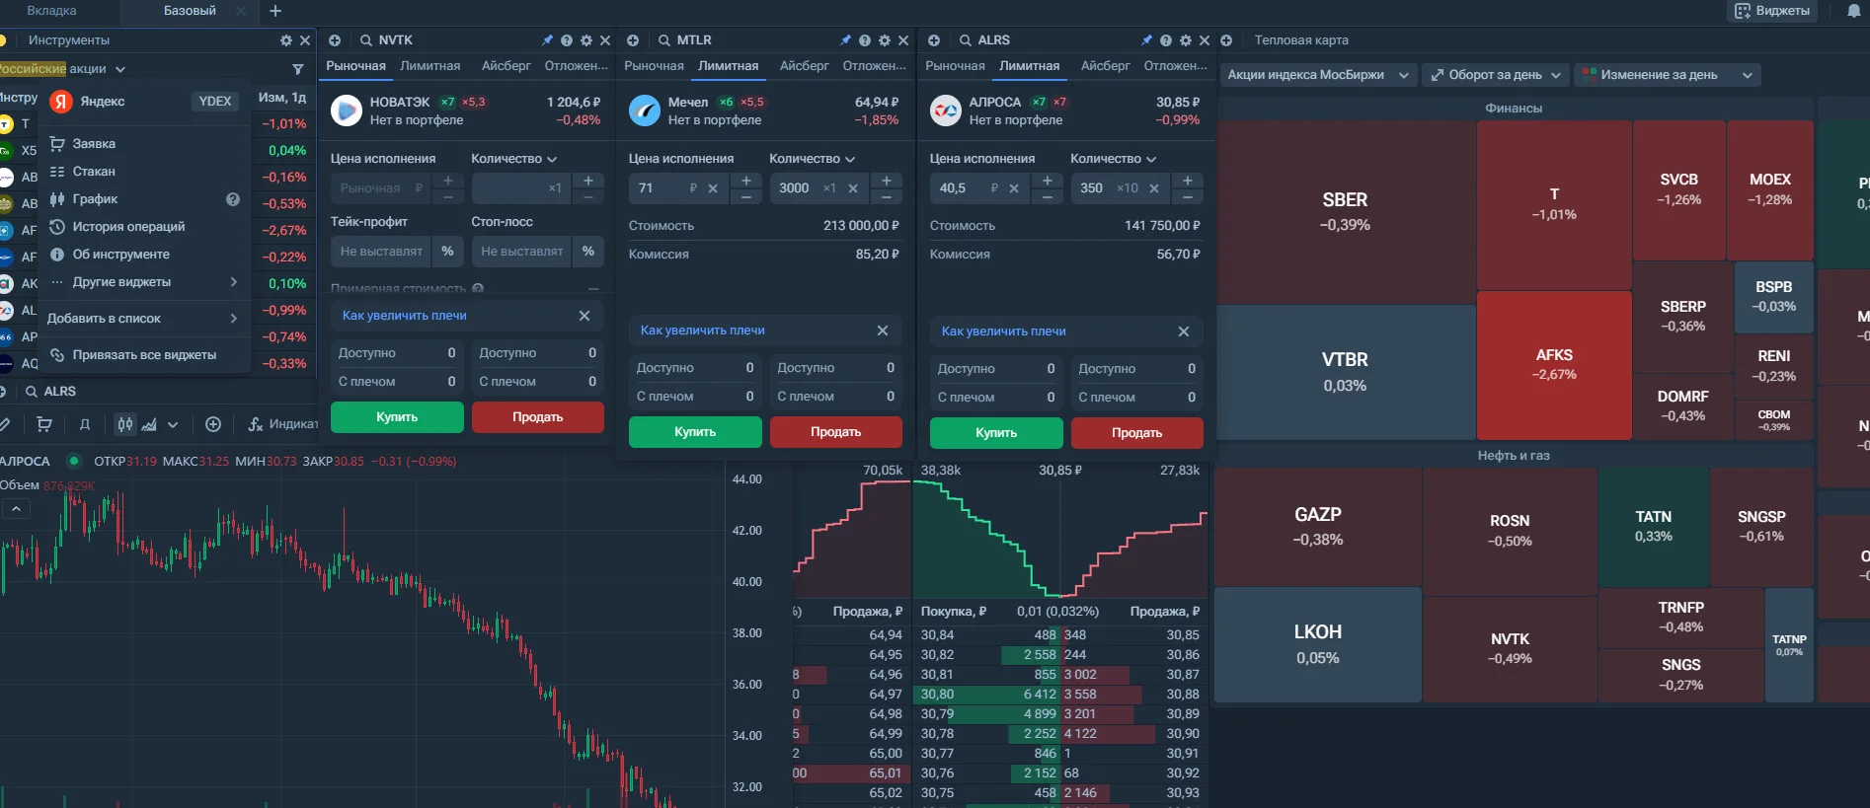Open help for the ALRS order widget

[x=1166, y=40]
